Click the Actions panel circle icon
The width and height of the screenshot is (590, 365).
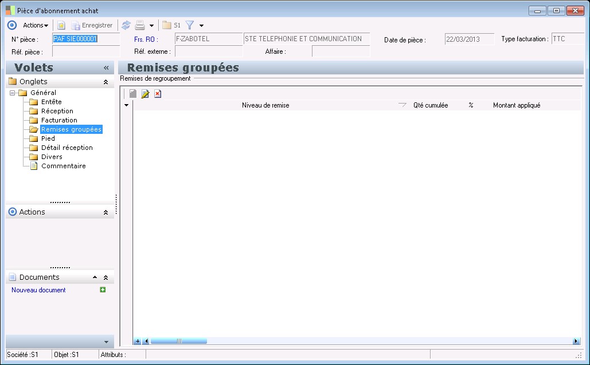(13, 212)
